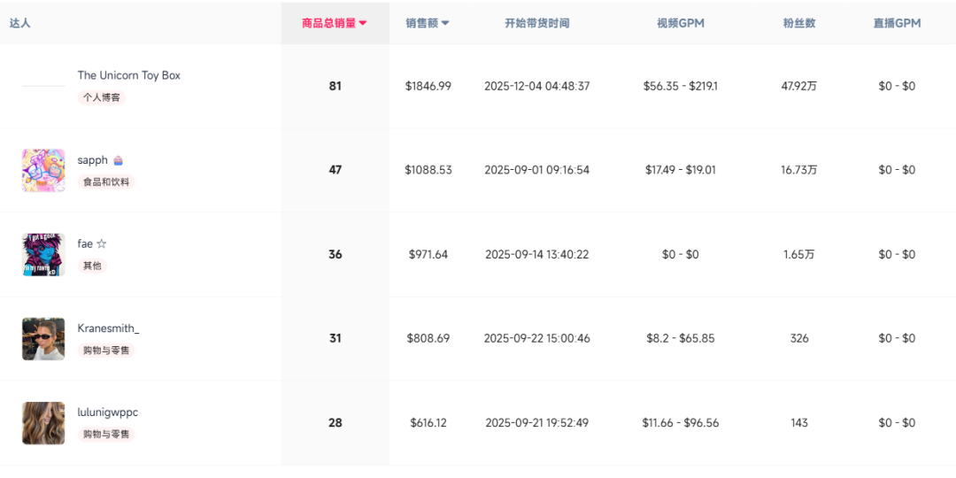The width and height of the screenshot is (956, 478).
Task: Sort by 销售额 column header
Action: pos(428,23)
